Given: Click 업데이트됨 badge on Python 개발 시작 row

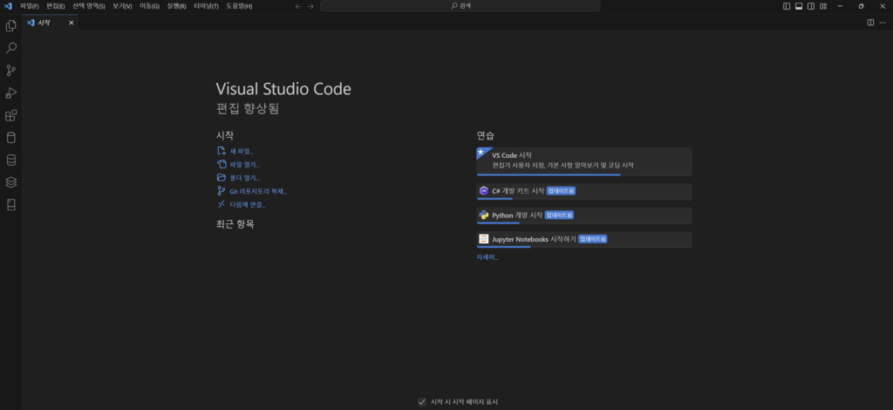Looking at the screenshot, I should tap(559, 215).
